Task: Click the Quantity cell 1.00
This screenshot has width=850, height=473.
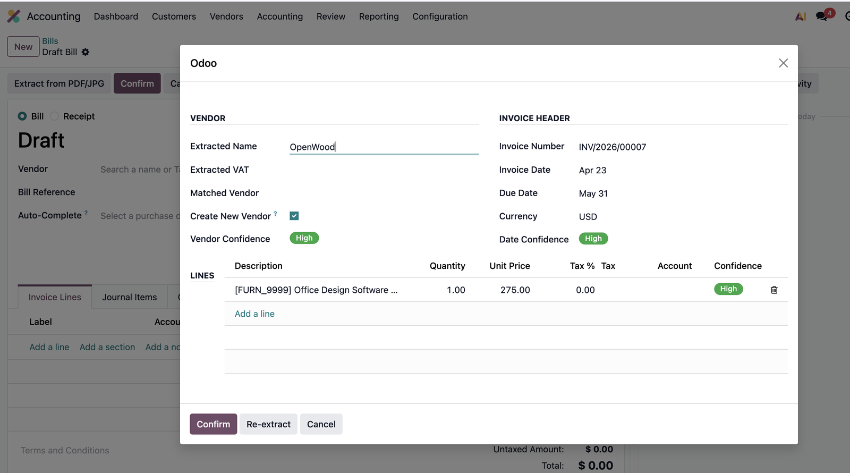Action: pyautogui.click(x=456, y=290)
